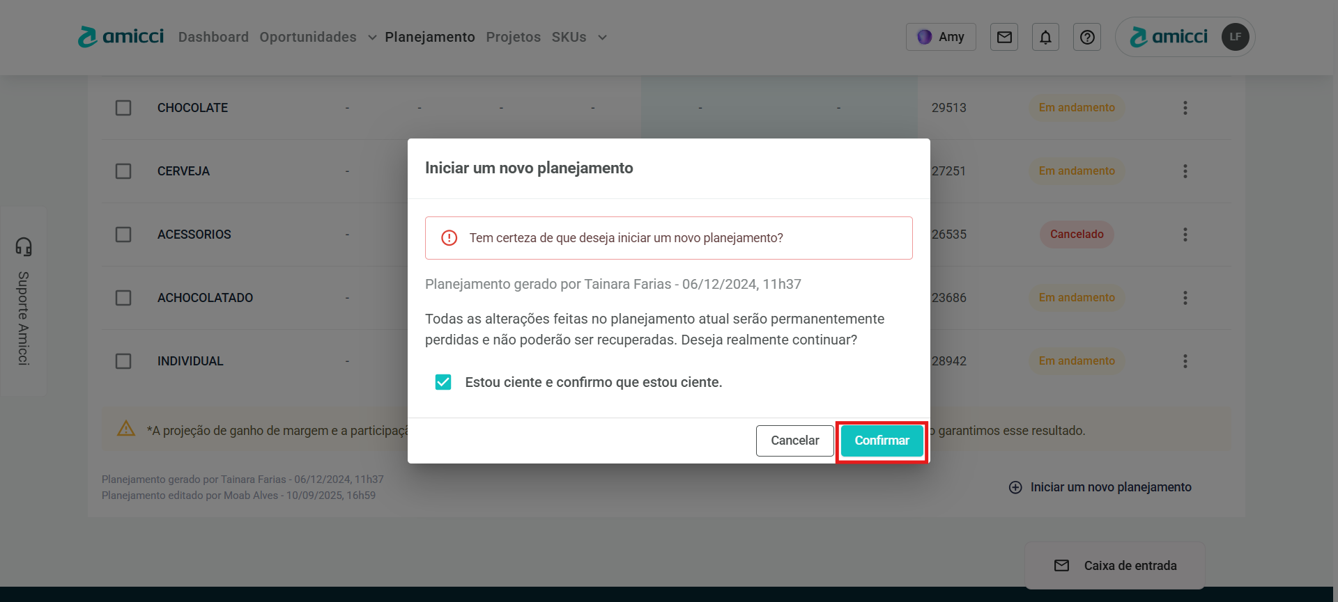This screenshot has height=602, width=1338.
Task: Open three-dot menu for ACHOCOLATADO row
Action: [1185, 298]
